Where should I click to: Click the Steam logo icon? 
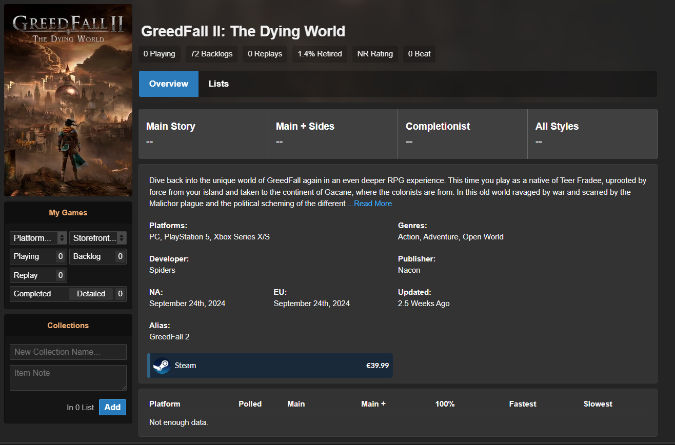pos(162,366)
